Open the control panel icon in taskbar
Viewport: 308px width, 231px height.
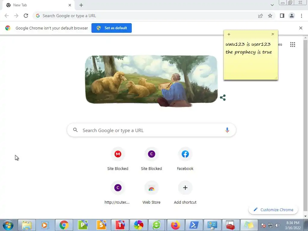[212, 225]
